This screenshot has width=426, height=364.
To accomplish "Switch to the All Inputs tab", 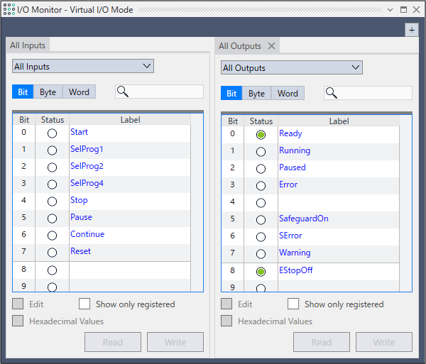I will 28,45.
